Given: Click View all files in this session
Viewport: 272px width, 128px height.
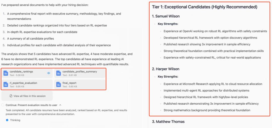Looking at the screenshot, I should (x=29, y=96).
